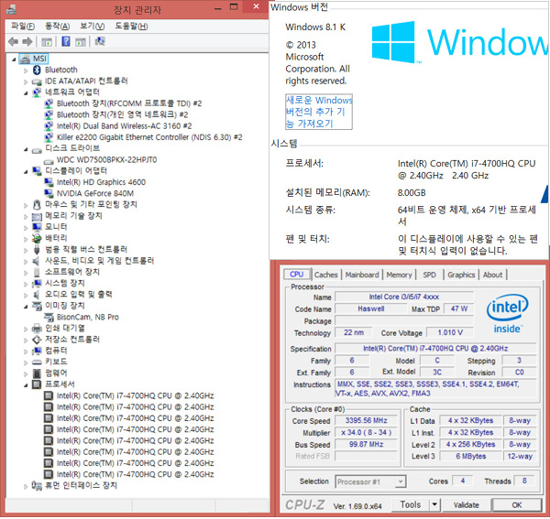This screenshot has width=550, height=519.
Task: Select audio inputs and outputs (오디오 입력 및 출력) row
Action: 79,295
